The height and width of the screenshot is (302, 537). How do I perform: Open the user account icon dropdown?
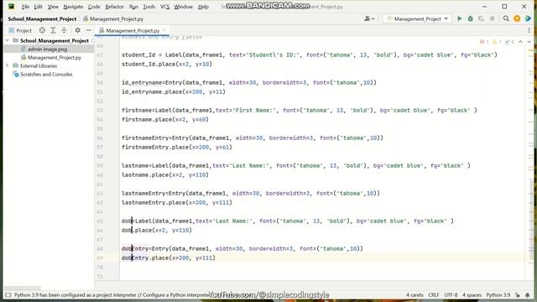point(369,18)
